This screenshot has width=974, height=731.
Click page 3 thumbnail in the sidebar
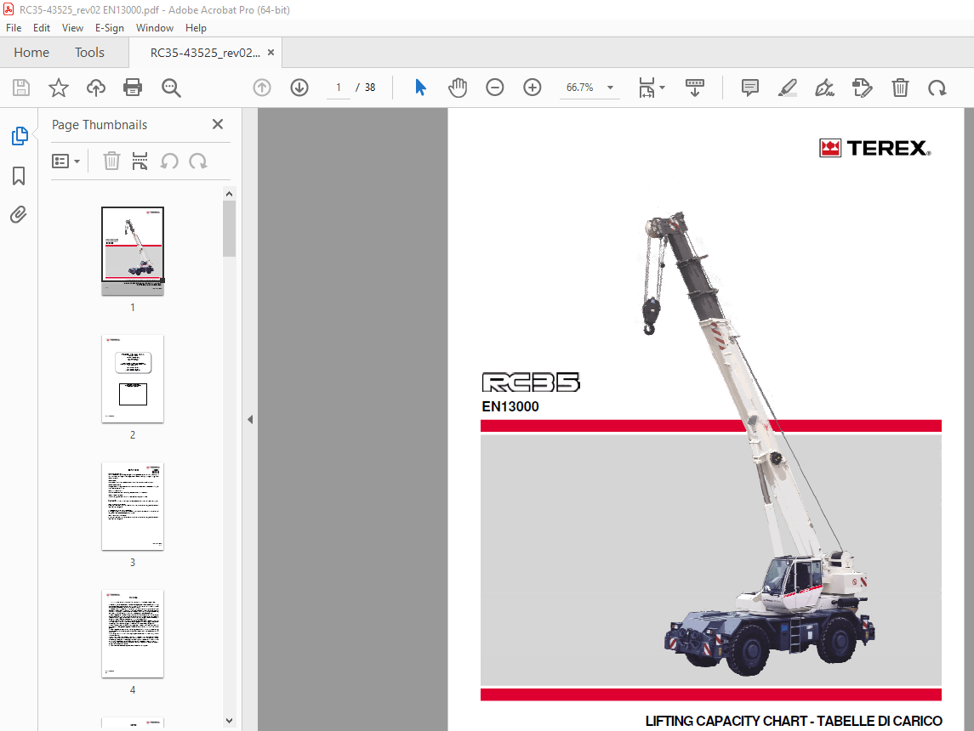(x=133, y=507)
